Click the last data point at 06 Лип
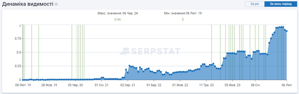Viewport: 299px width, 94px height. point(287,31)
